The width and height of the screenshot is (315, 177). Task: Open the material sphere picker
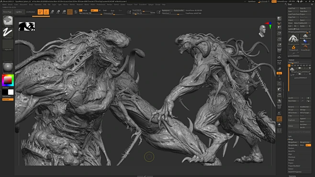tap(8, 68)
